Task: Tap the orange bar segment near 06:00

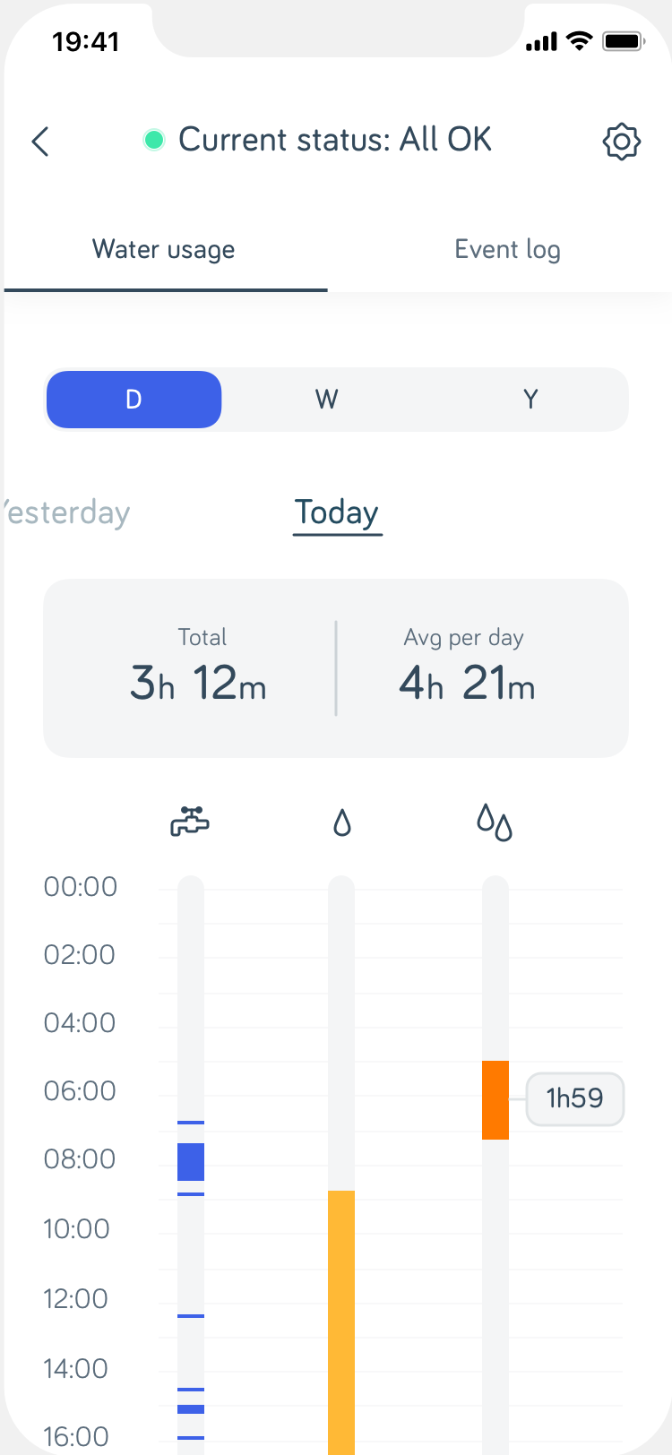Action: click(495, 1099)
